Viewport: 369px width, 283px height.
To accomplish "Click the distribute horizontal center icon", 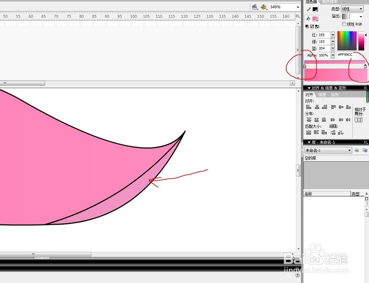I will (x=341, y=120).
